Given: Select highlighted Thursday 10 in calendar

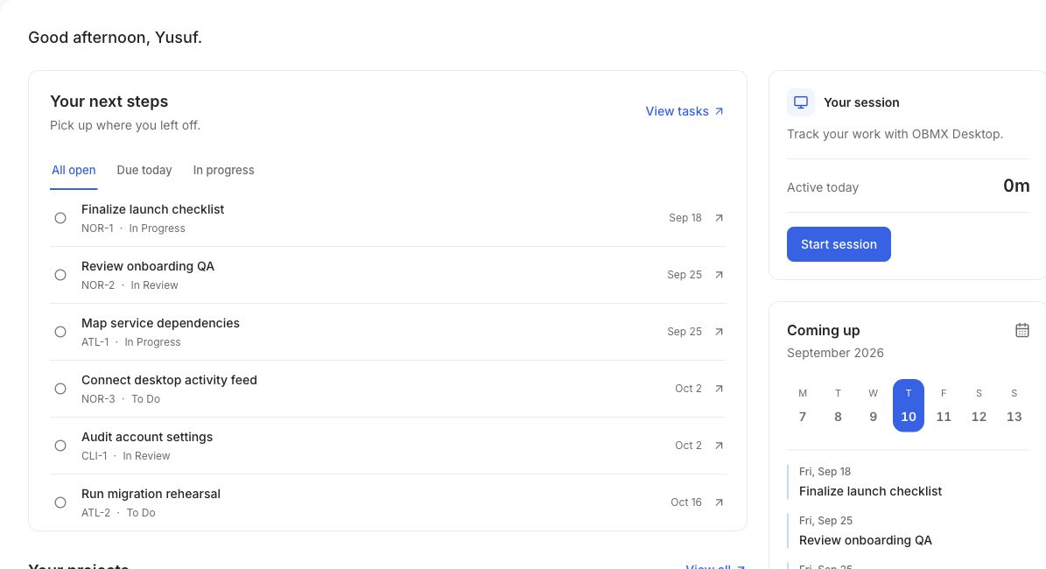Looking at the screenshot, I should pyautogui.click(x=909, y=405).
